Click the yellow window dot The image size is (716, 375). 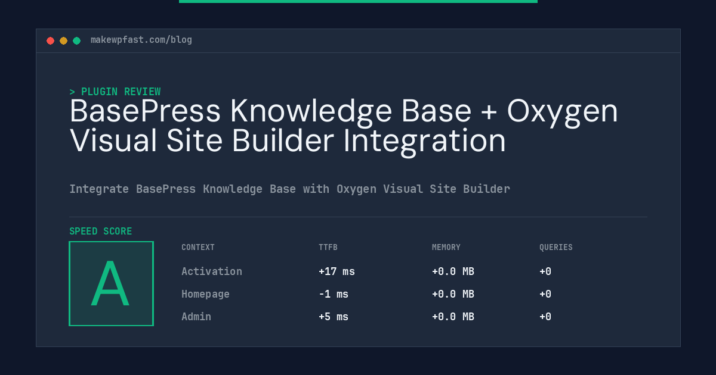[x=64, y=40]
